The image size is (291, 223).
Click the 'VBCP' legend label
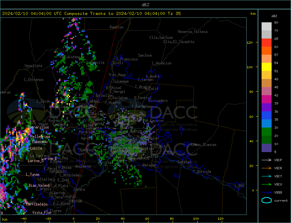click(x=278, y=160)
